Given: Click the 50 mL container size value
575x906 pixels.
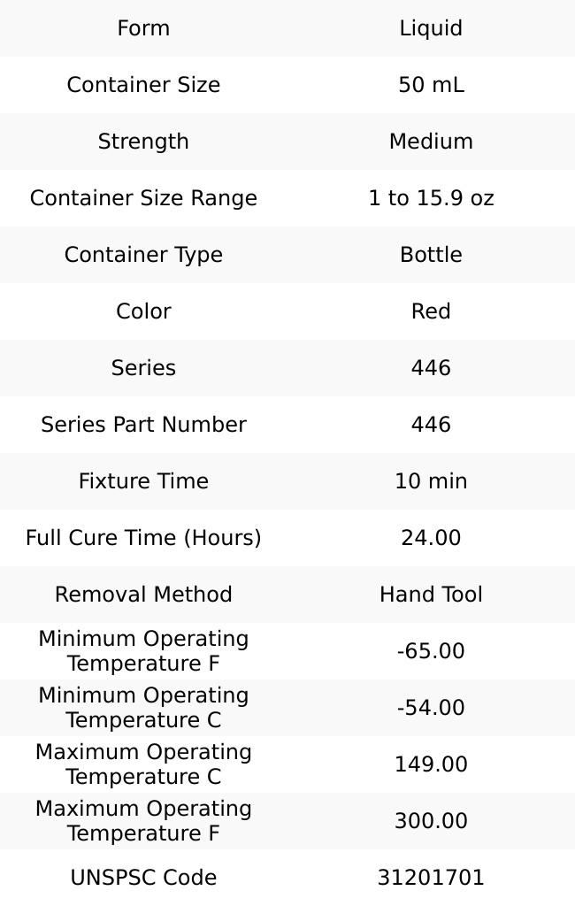Looking at the screenshot, I should pyautogui.click(x=431, y=85).
